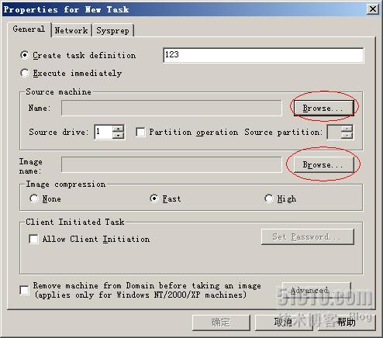Enable Partition operation checkbox
Image resolution: width=383 pixels, height=338 pixels.
coord(140,132)
